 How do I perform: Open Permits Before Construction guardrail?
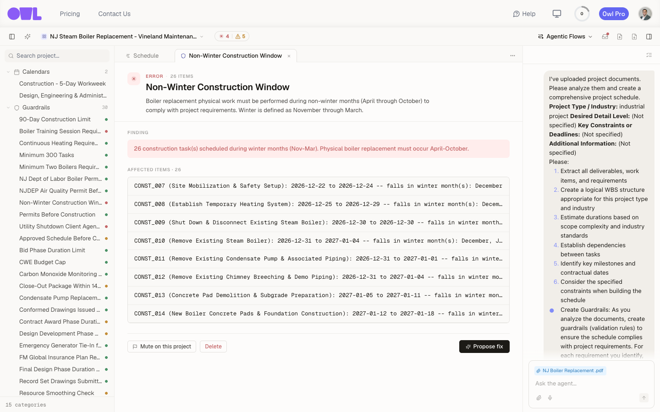tap(57, 215)
